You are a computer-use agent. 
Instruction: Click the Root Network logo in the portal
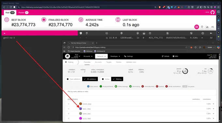(67, 56)
